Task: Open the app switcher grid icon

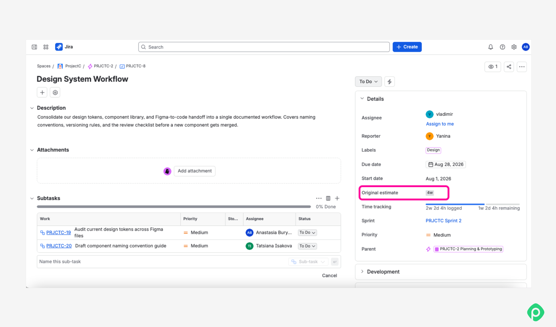Action: [x=46, y=47]
